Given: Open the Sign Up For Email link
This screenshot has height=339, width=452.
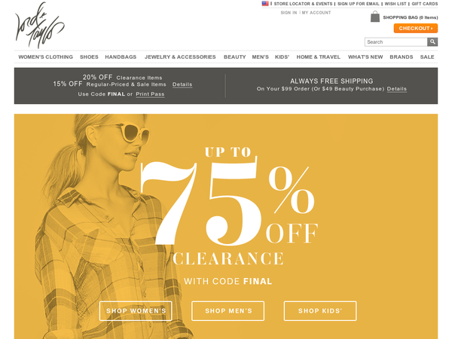Looking at the screenshot, I should 359,4.
